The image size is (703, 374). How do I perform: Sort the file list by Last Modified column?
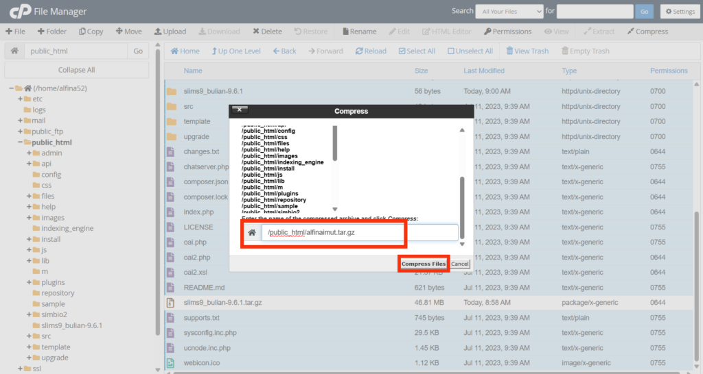(483, 71)
